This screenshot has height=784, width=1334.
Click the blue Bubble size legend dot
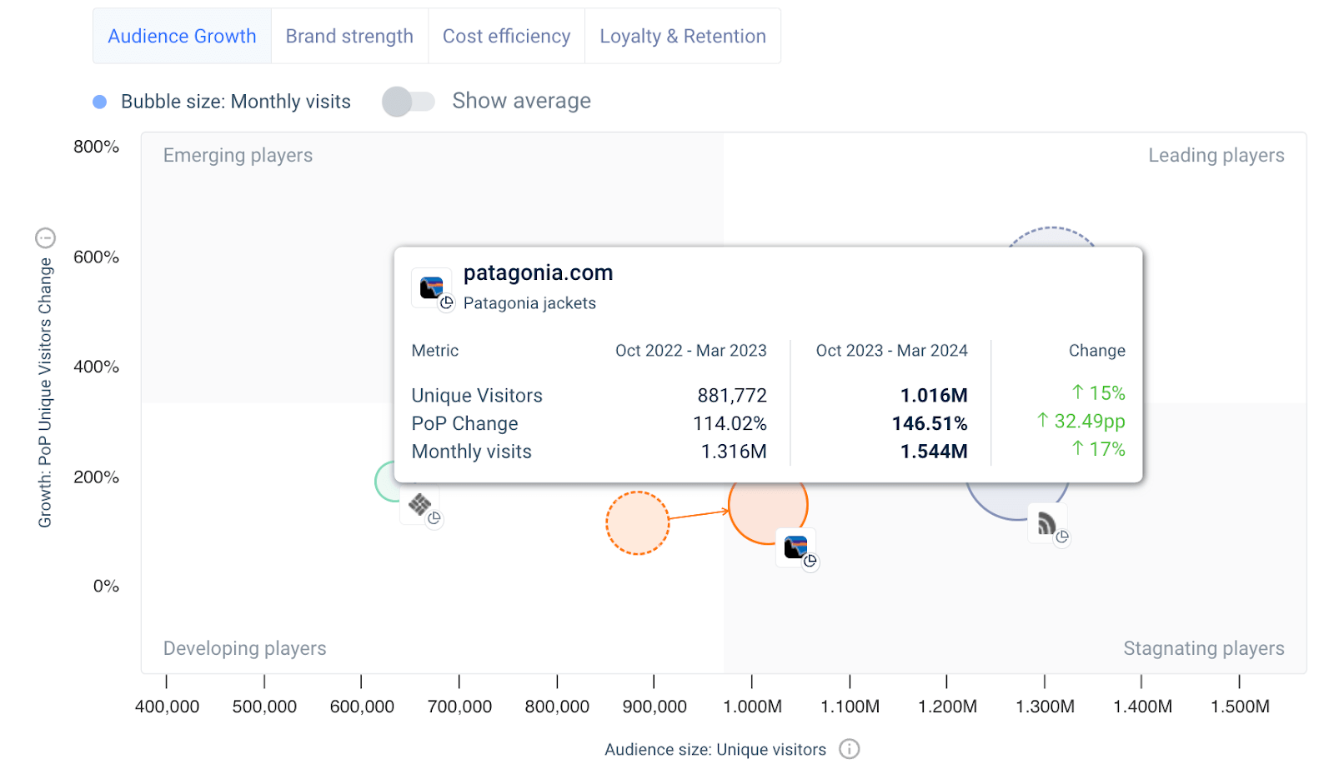pyautogui.click(x=99, y=102)
